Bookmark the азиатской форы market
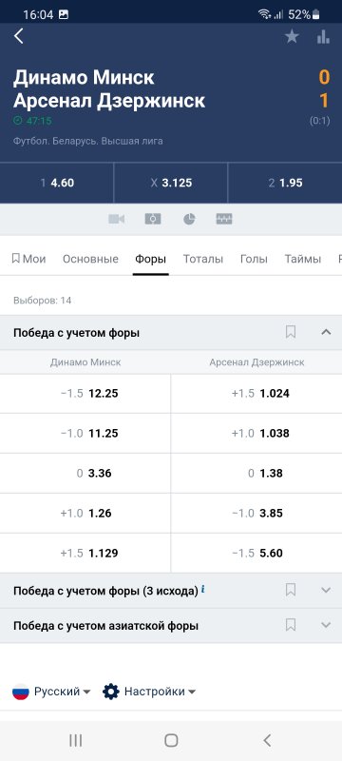This screenshot has height=761, width=342. pyautogui.click(x=291, y=625)
